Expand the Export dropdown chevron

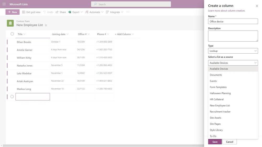pyautogui.click(x=82, y=12)
